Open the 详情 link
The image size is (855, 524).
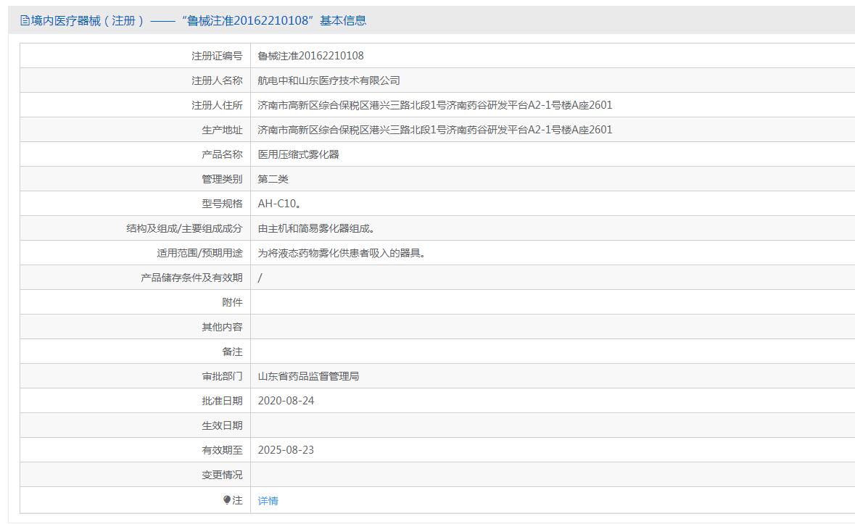(268, 501)
